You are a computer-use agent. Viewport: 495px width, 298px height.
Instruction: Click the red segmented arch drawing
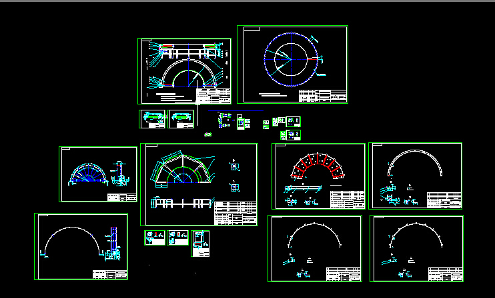click(x=318, y=166)
